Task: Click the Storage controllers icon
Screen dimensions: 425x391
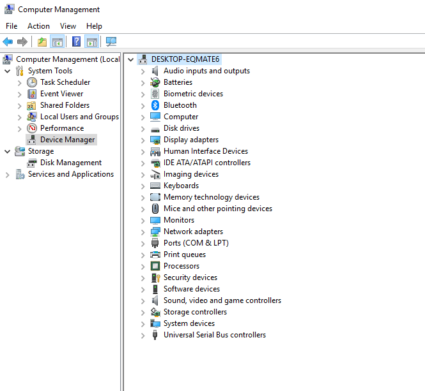Action: pyautogui.click(x=155, y=312)
